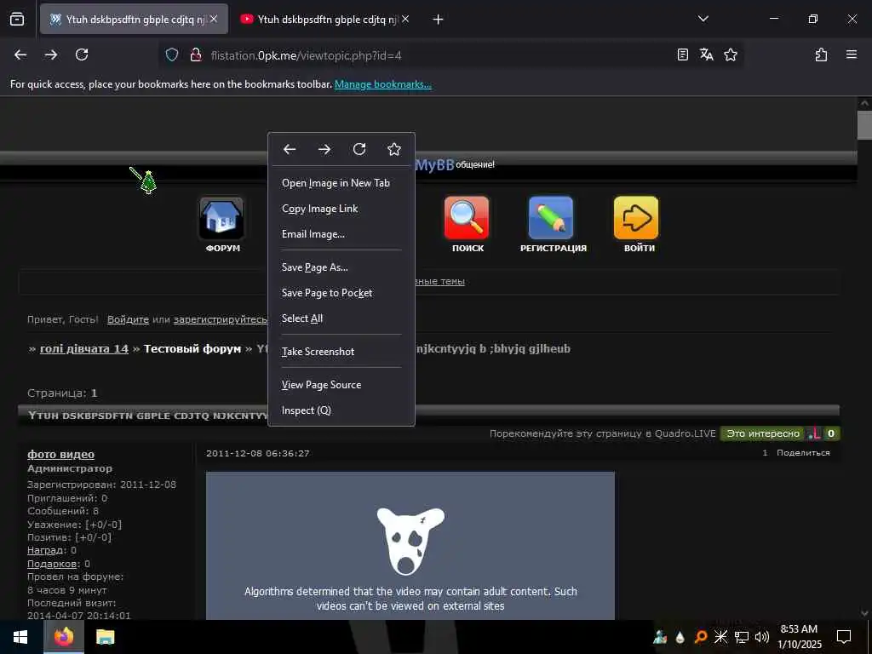Click the back arrow in the context menu
Viewport: 872px width, 654px height.
click(x=290, y=149)
